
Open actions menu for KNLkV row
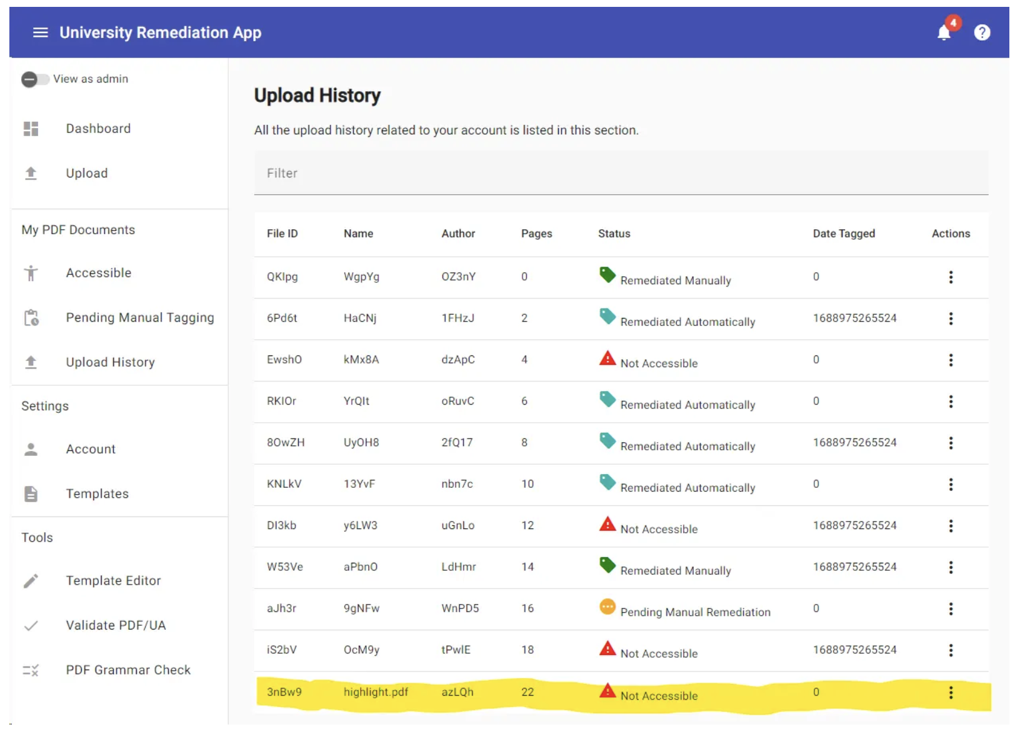pyautogui.click(x=951, y=485)
